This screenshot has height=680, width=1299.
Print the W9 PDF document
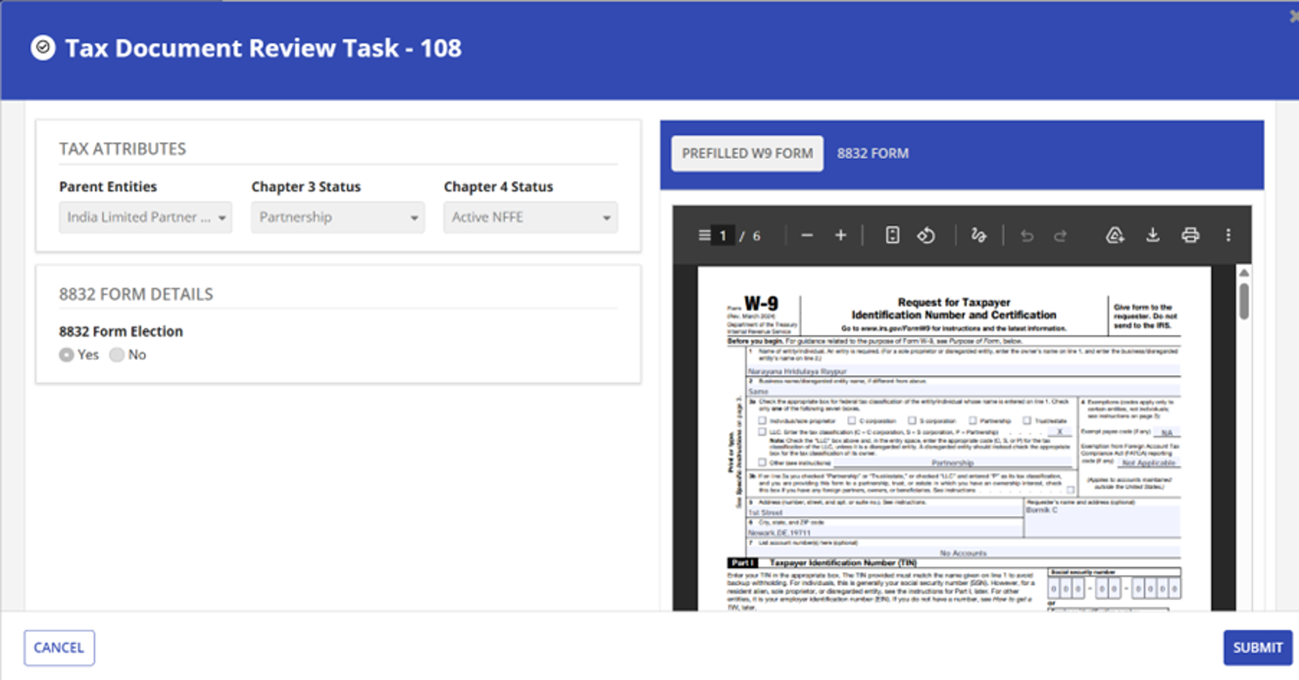(x=1190, y=235)
